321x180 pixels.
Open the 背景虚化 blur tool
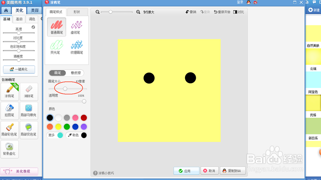[10, 149]
